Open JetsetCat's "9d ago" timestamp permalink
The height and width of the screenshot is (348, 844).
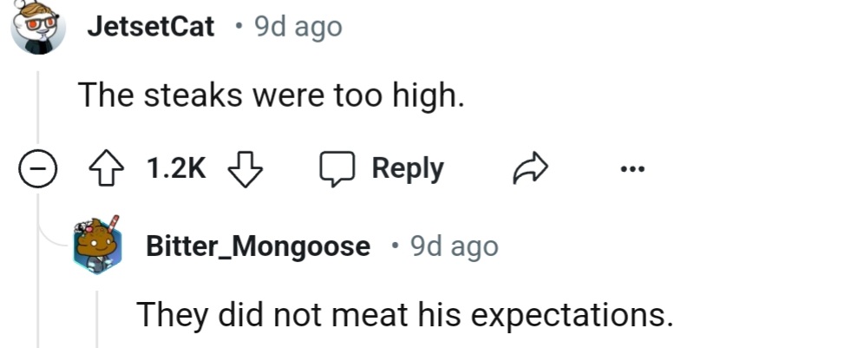click(x=298, y=27)
